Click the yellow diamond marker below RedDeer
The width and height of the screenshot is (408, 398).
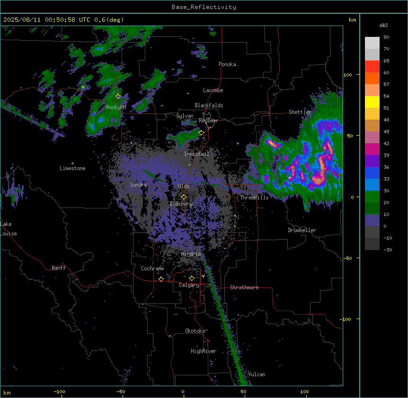pos(201,133)
